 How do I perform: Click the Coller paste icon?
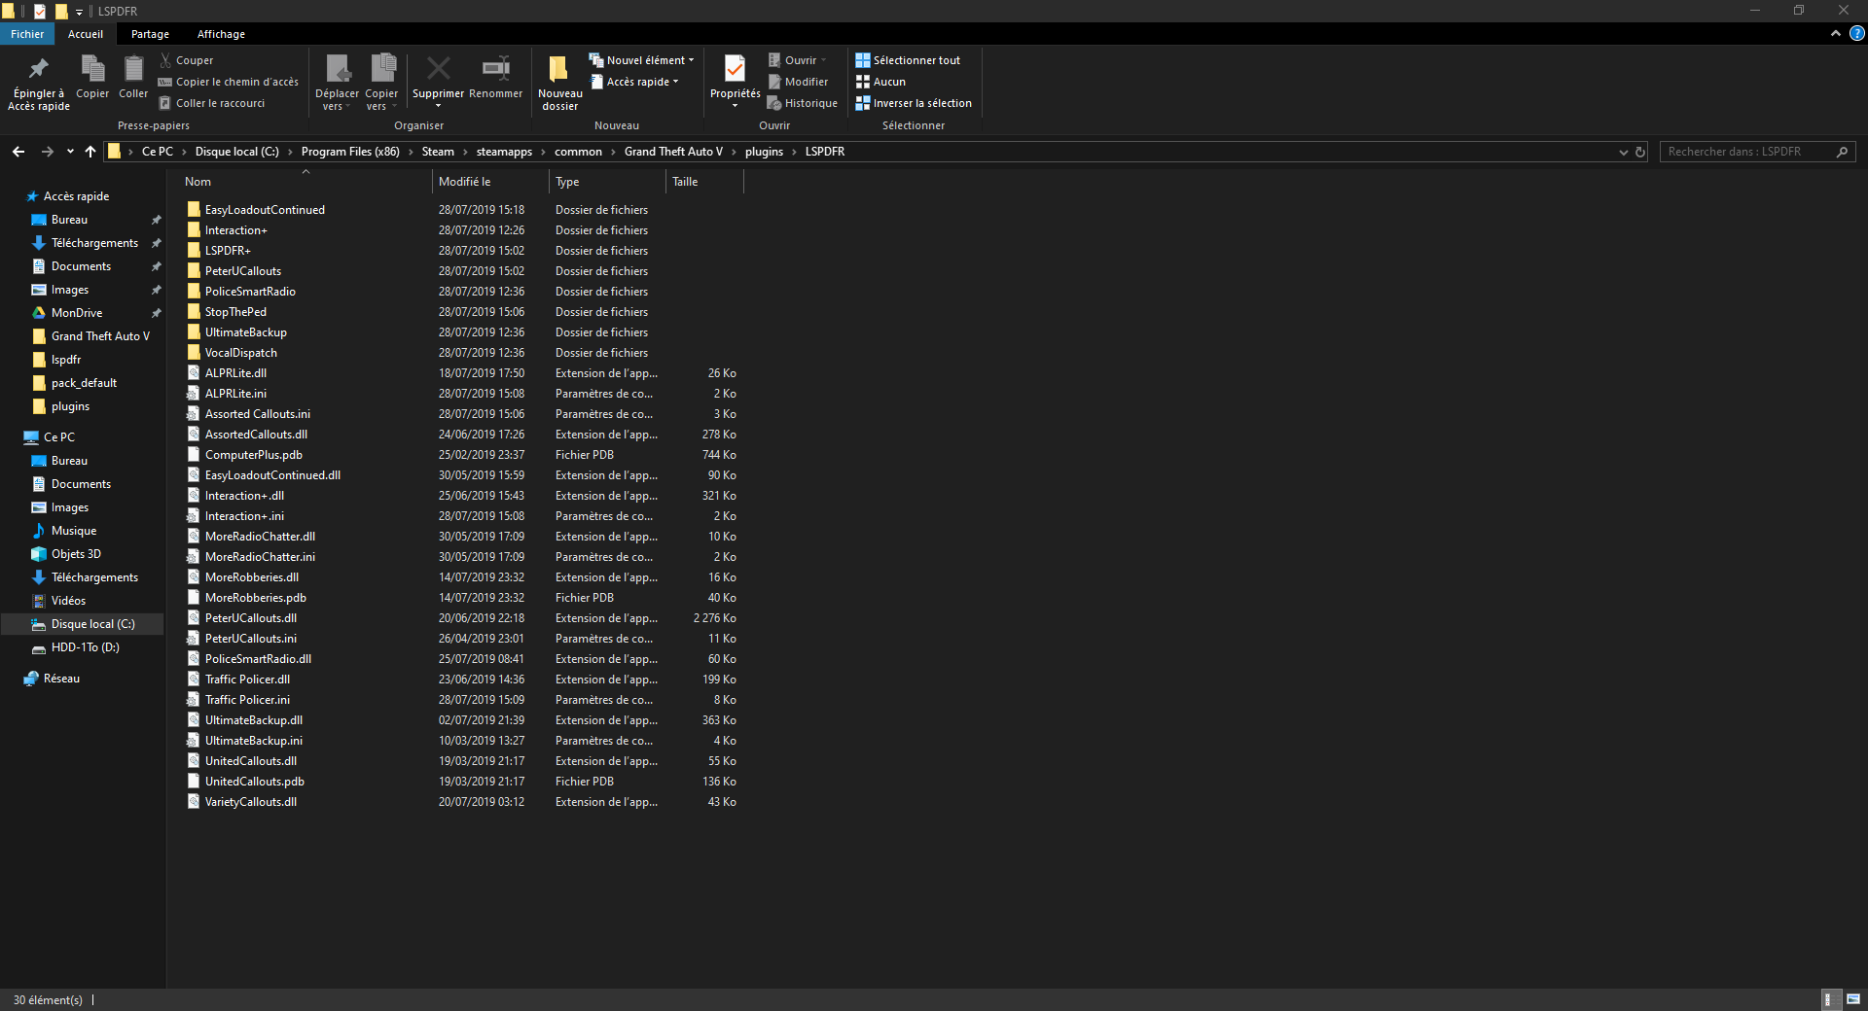(133, 78)
